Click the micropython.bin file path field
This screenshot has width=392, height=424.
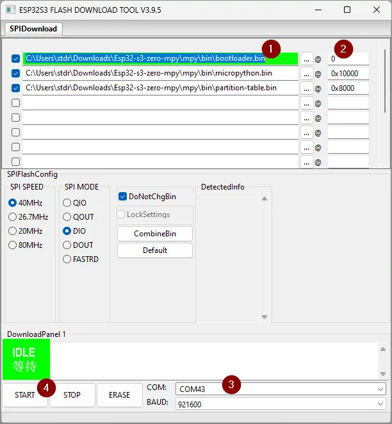[x=160, y=74]
